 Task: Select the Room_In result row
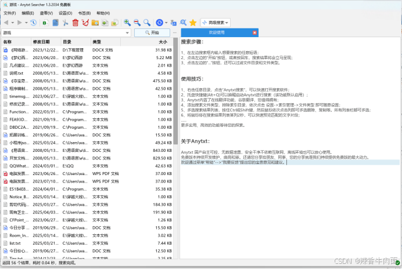click(87, 235)
